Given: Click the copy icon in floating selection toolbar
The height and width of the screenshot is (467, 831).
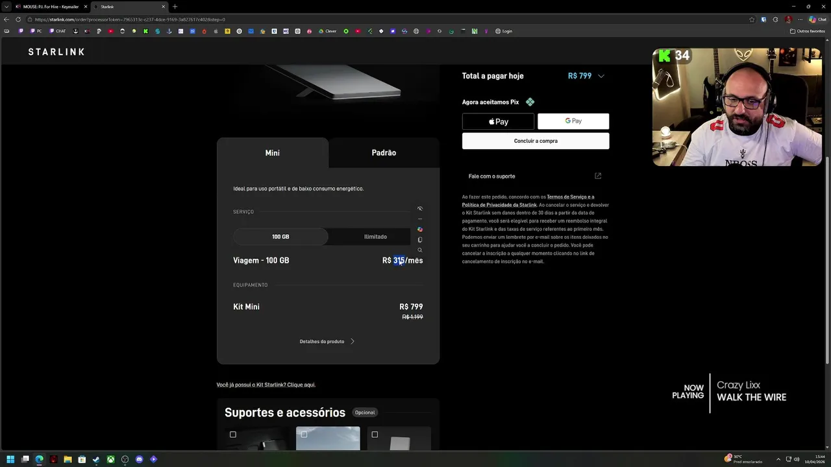Looking at the screenshot, I should [x=420, y=240].
